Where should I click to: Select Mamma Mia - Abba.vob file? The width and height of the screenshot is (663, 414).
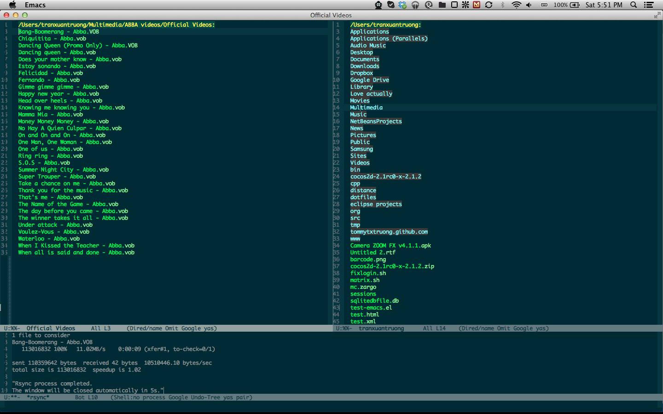point(51,115)
